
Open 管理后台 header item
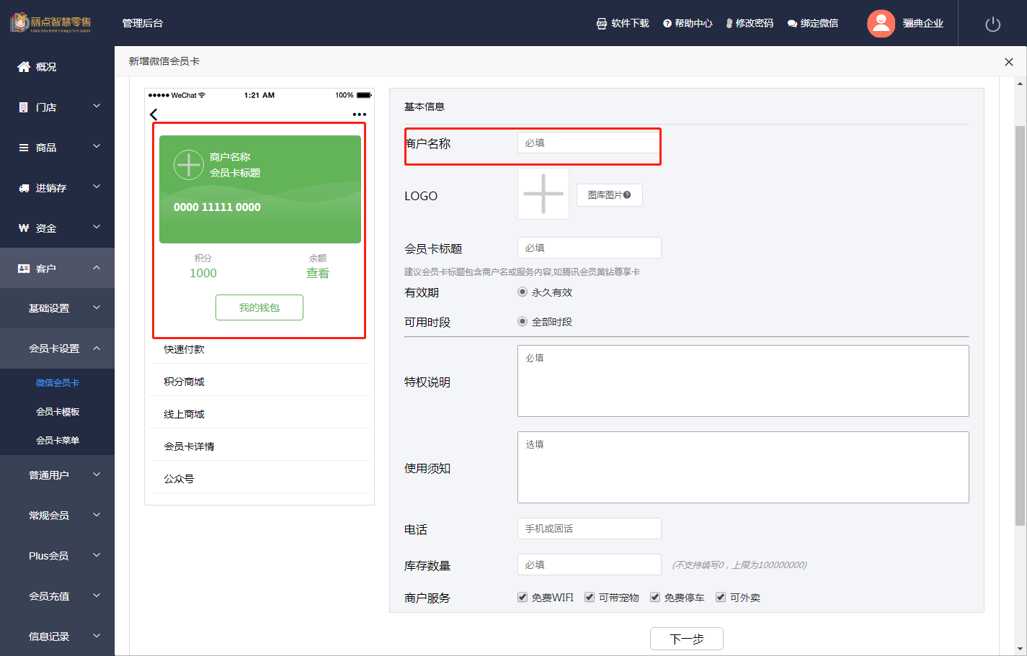point(143,23)
